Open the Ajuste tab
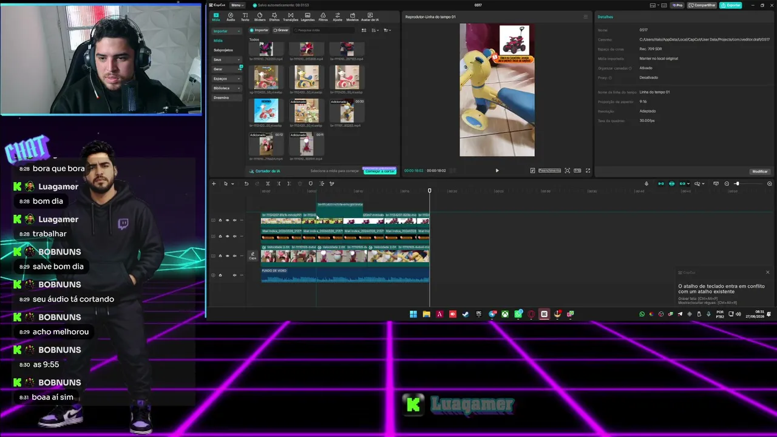Viewport: 777px width, 437px height. click(338, 17)
